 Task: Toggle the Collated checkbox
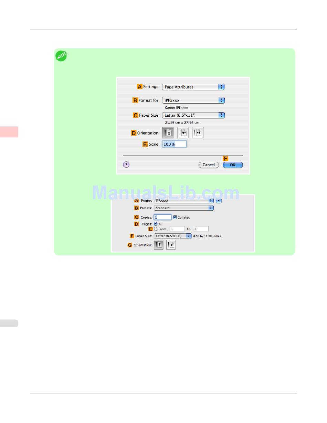175,217
